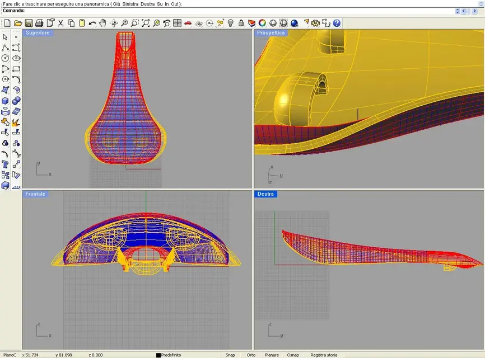The width and height of the screenshot is (485, 358).
Task: Click the padlock lock-objects icon
Action: tap(241, 23)
